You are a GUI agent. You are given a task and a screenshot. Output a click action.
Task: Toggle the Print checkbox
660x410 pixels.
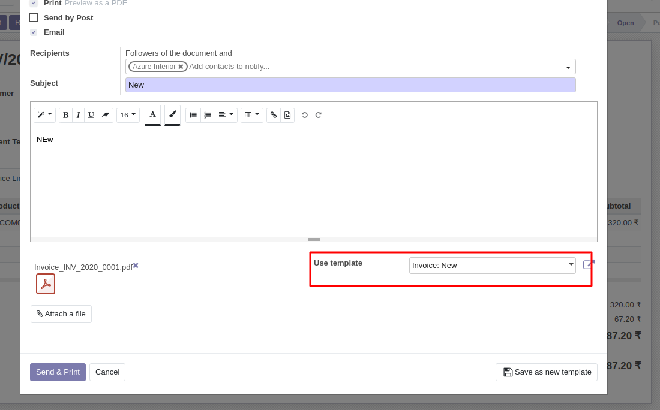(x=34, y=3)
